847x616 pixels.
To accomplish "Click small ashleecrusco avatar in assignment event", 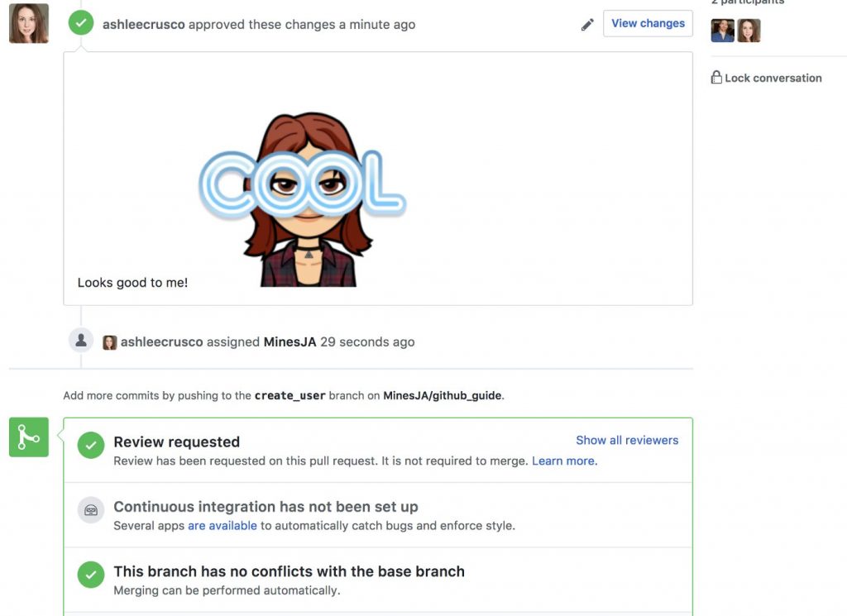I will coord(110,342).
